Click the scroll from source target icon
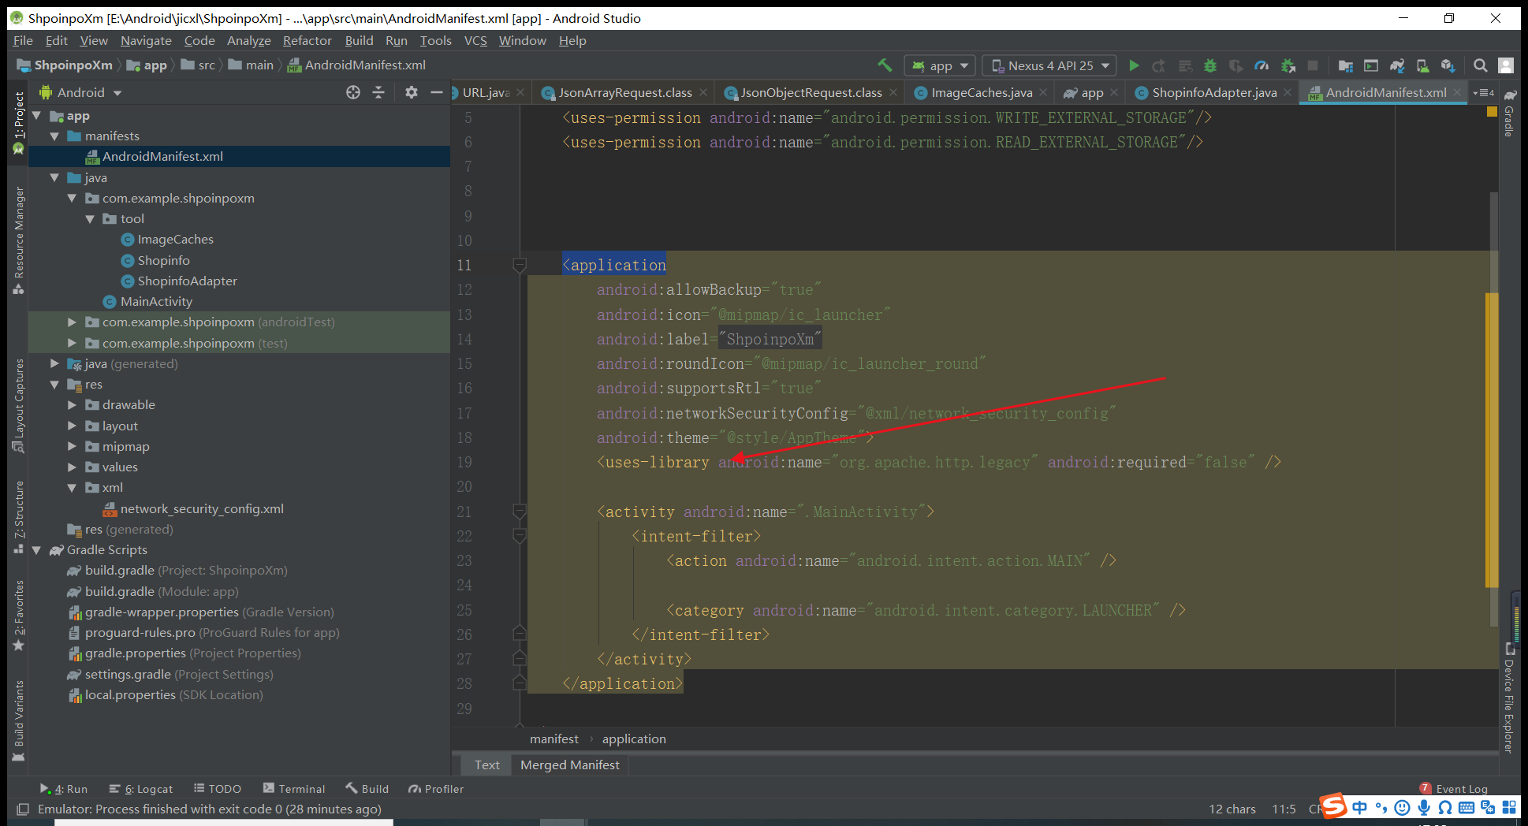 353,92
